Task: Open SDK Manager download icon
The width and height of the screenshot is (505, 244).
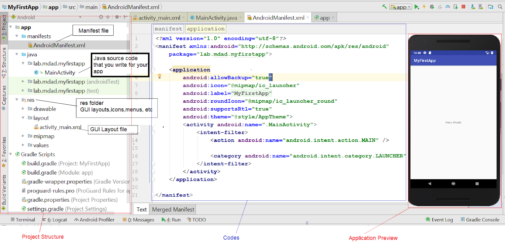Action: point(473,7)
